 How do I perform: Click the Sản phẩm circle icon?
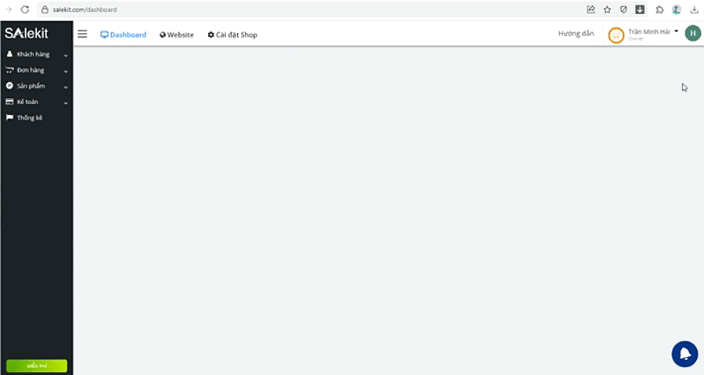9,85
